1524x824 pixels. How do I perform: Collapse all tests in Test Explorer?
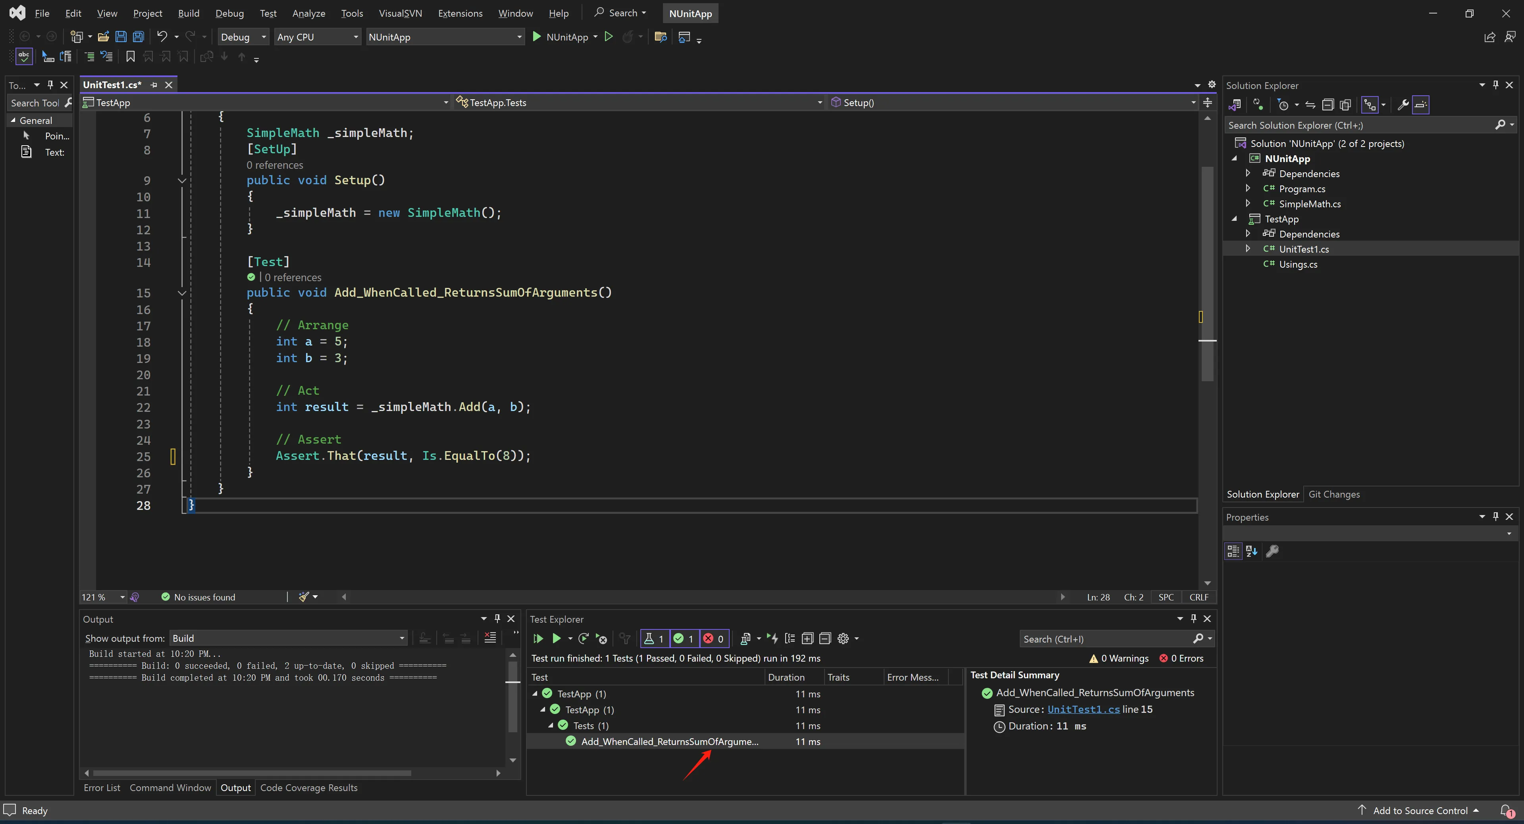pyautogui.click(x=825, y=639)
